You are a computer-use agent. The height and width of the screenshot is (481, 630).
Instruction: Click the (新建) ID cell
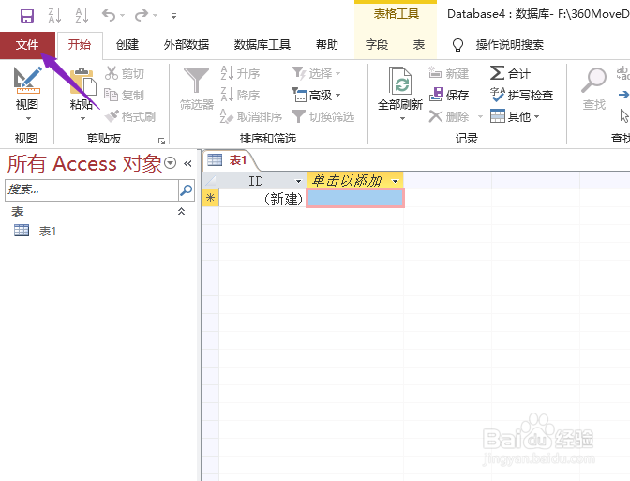tap(262, 199)
